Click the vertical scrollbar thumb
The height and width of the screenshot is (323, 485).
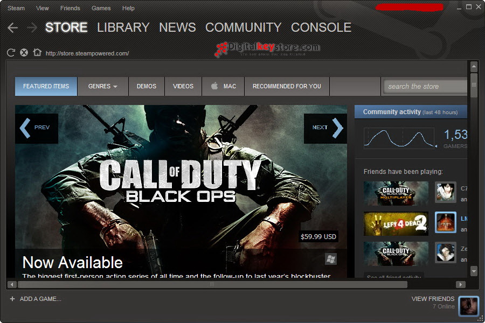point(474,85)
